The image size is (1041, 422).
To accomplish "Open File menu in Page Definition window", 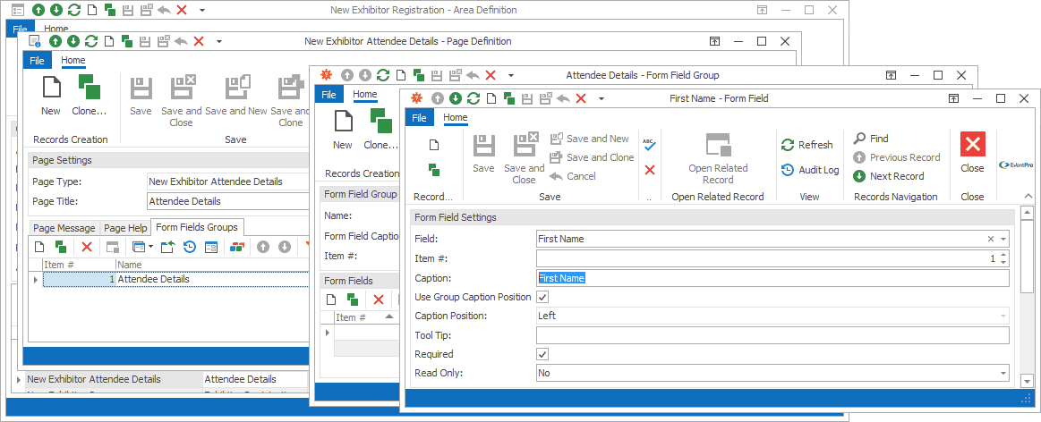I will click(x=37, y=61).
